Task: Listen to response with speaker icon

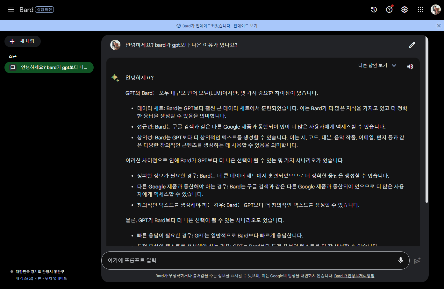Action: [410, 66]
